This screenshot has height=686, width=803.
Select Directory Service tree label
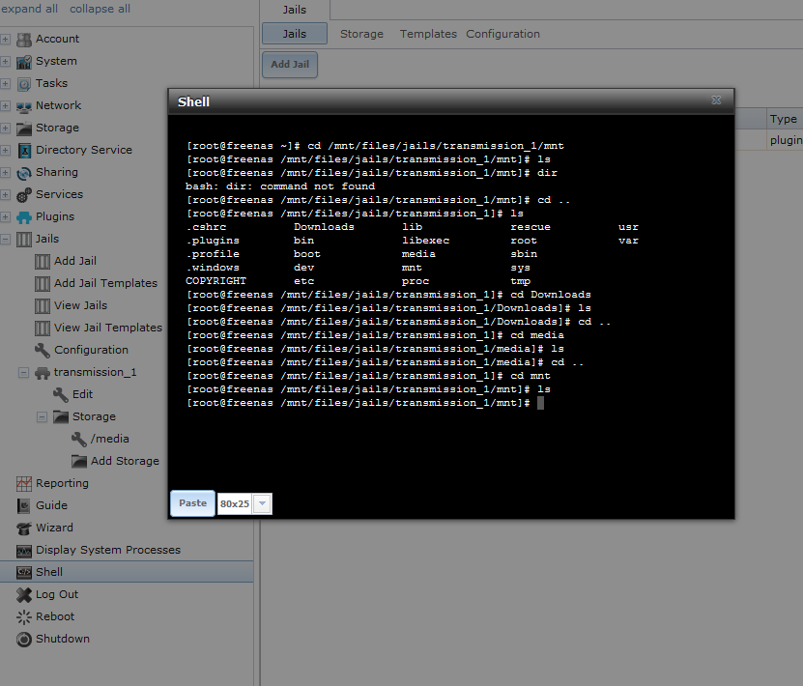pyautogui.click(x=84, y=150)
